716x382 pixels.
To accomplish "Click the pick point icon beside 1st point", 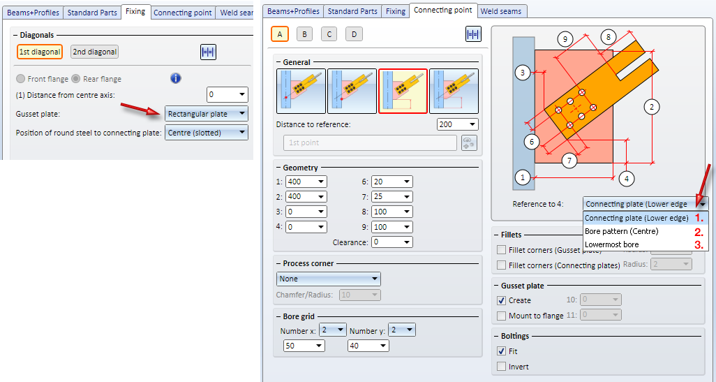I will tap(469, 142).
